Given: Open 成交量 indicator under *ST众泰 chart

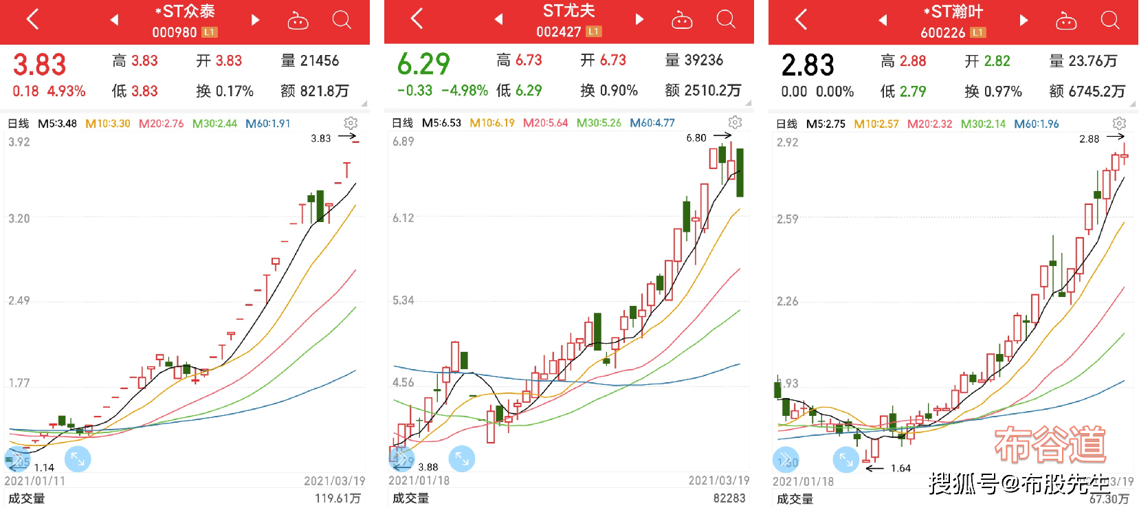Looking at the screenshot, I should (x=27, y=498).
